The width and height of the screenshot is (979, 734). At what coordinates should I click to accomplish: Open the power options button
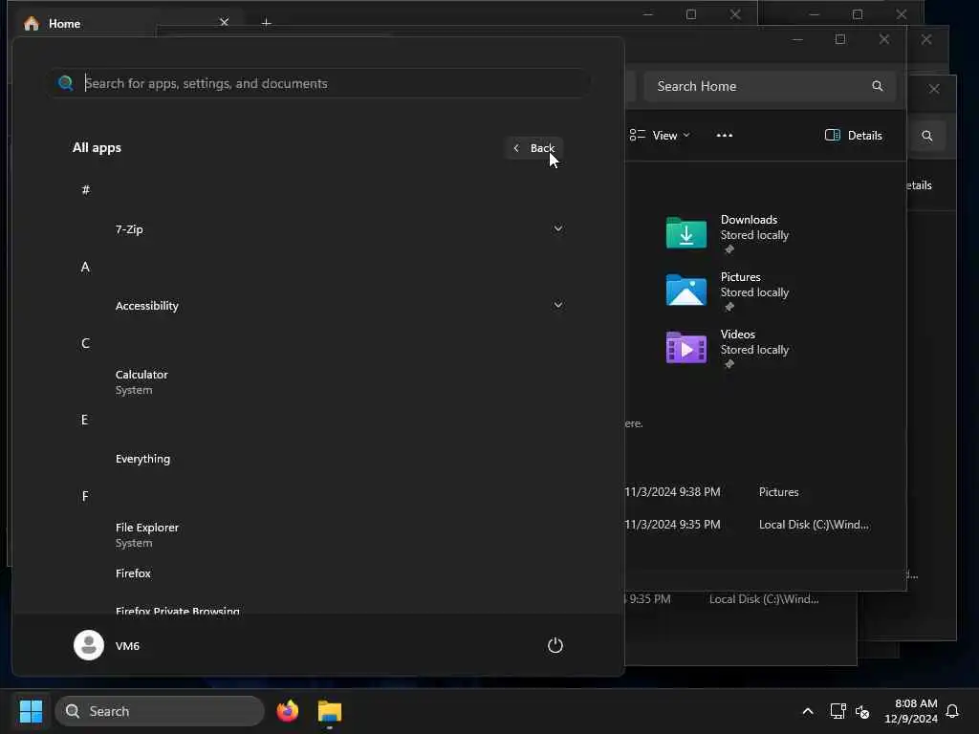(x=555, y=645)
